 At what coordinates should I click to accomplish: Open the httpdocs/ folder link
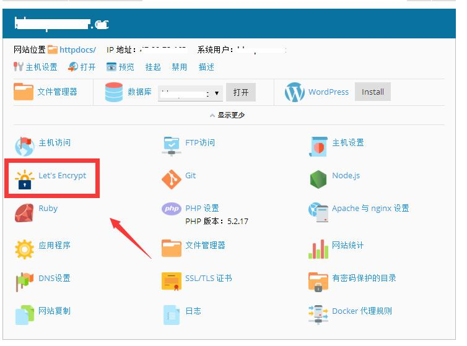[x=77, y=50]
